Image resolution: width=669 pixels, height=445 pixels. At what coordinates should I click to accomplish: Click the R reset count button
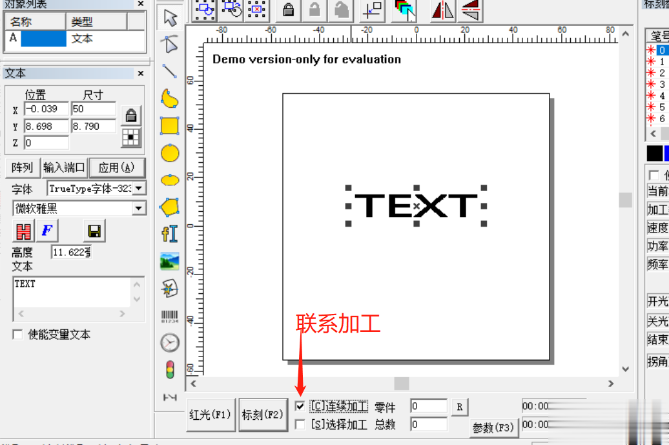point(460,407)
